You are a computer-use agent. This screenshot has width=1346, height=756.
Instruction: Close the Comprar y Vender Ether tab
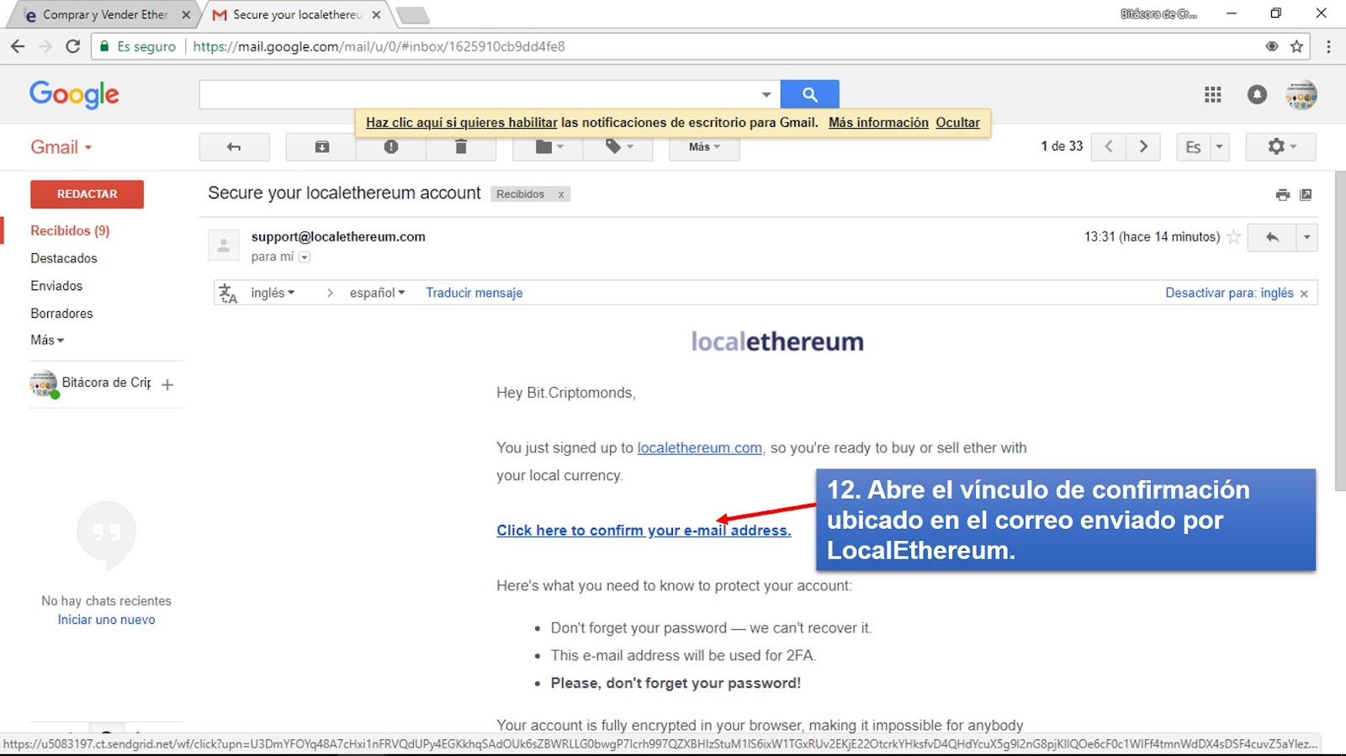(x=186, y=14)
